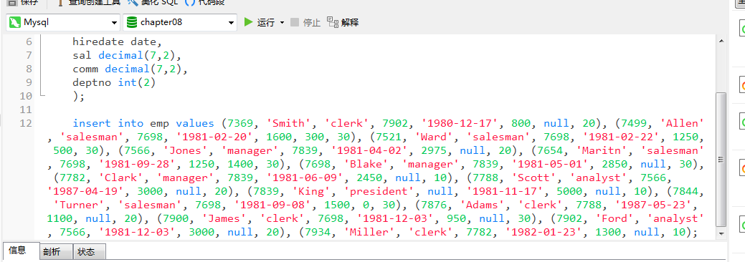Click line number 9 in the gutter

(29, 82)
